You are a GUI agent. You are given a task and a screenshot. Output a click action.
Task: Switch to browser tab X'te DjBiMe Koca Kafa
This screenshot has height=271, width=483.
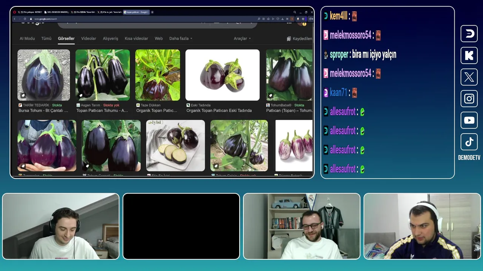pos(83,12)
